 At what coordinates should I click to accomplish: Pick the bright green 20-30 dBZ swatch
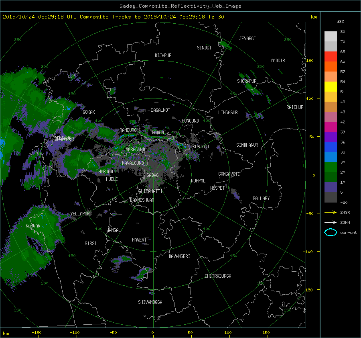pyautogui.click(x=331, y=167)
